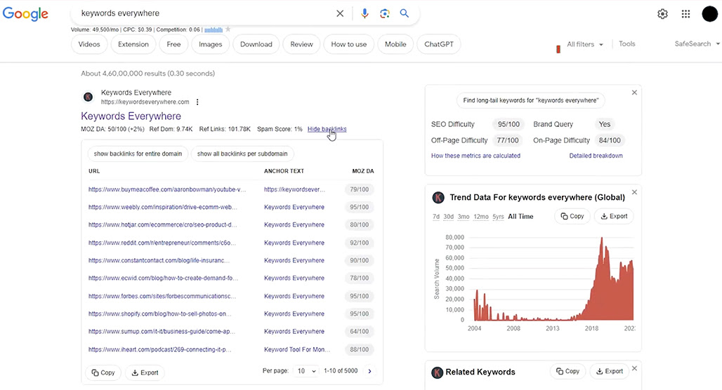This screenshot has width=722, height=390.
Task: Star the keyword next to the trend sparkline
Action: pyautogui.click(x=228, y=29)
